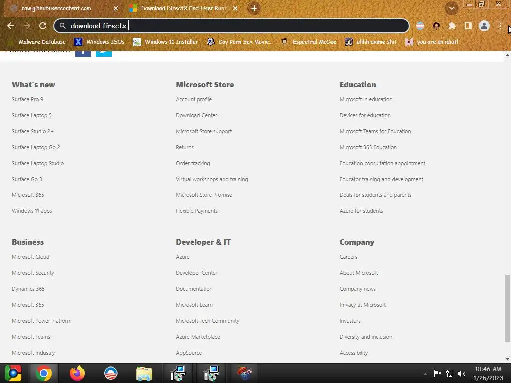The image size is (511, 383).
Task: Show hidden system tray icons
Action: pos(425,374)
